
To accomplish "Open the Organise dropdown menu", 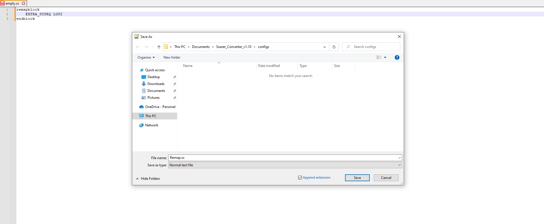I will [146, 57].
